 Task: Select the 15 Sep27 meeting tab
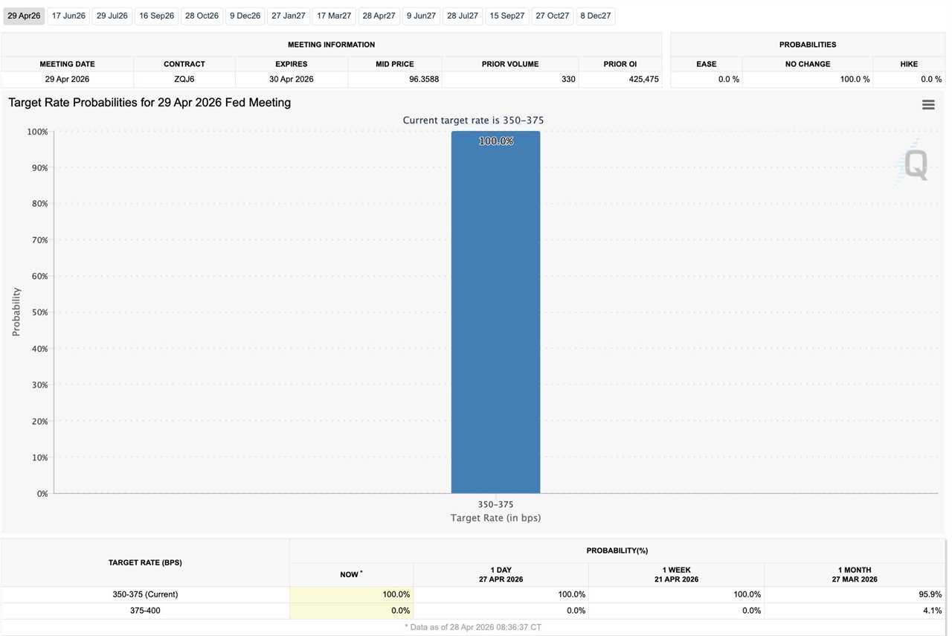506,15
